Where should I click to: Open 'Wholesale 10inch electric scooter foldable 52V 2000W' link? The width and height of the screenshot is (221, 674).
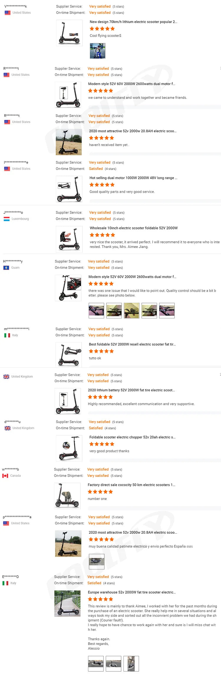coord(134,228)
